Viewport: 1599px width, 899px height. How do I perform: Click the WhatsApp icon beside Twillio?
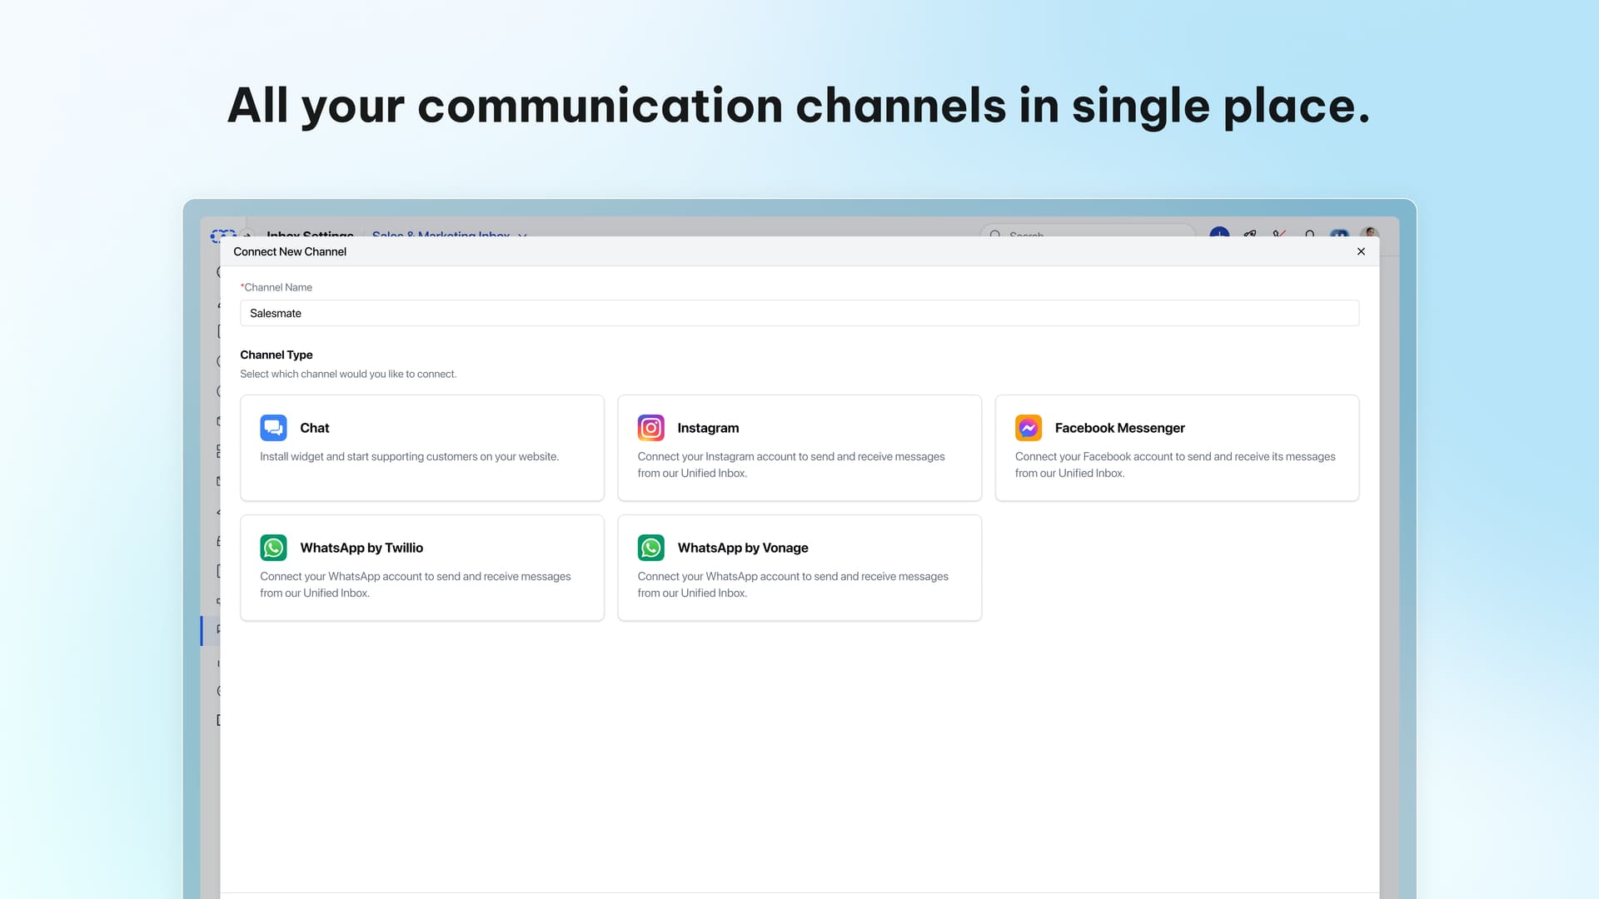click(x=273, y=548)
